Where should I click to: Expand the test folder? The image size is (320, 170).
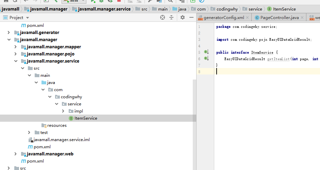29,133
